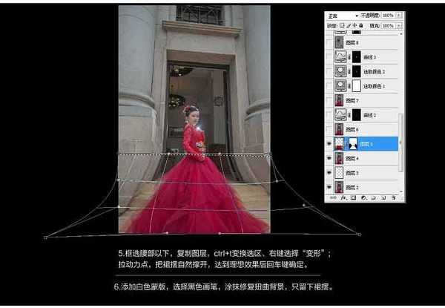
Task: Show layer 图层 6 via visibility box
Action: 330,129
